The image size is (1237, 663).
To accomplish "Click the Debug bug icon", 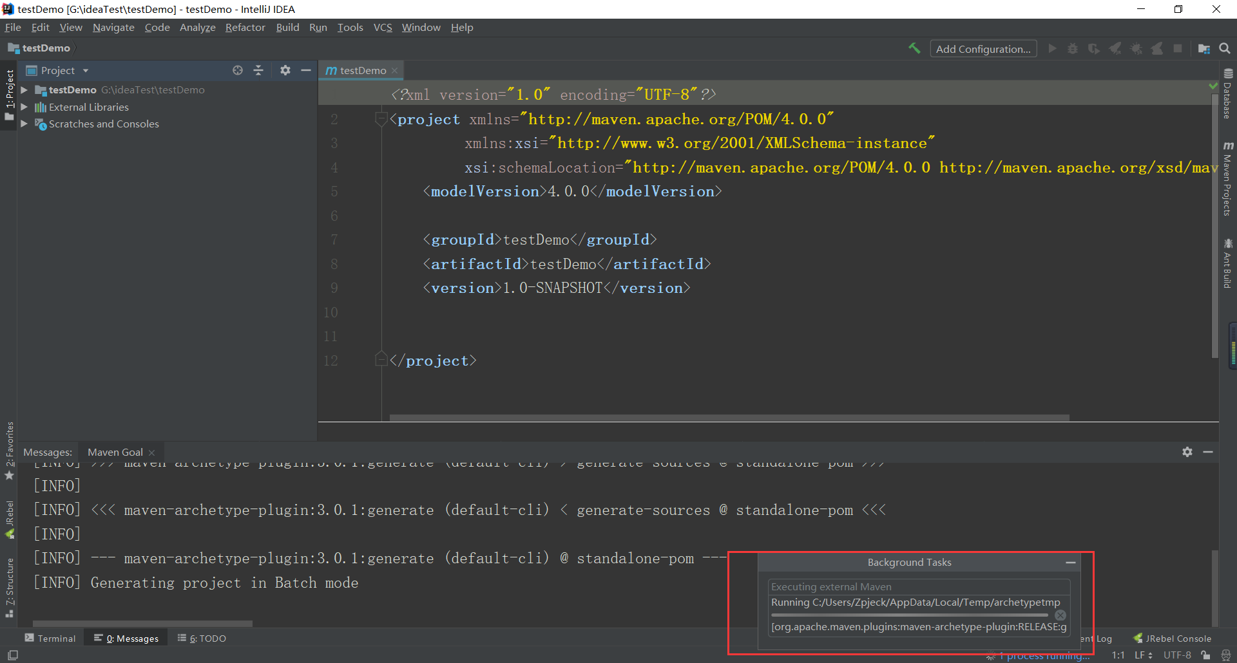I will pyautogui.click(x=1073, y=48).
